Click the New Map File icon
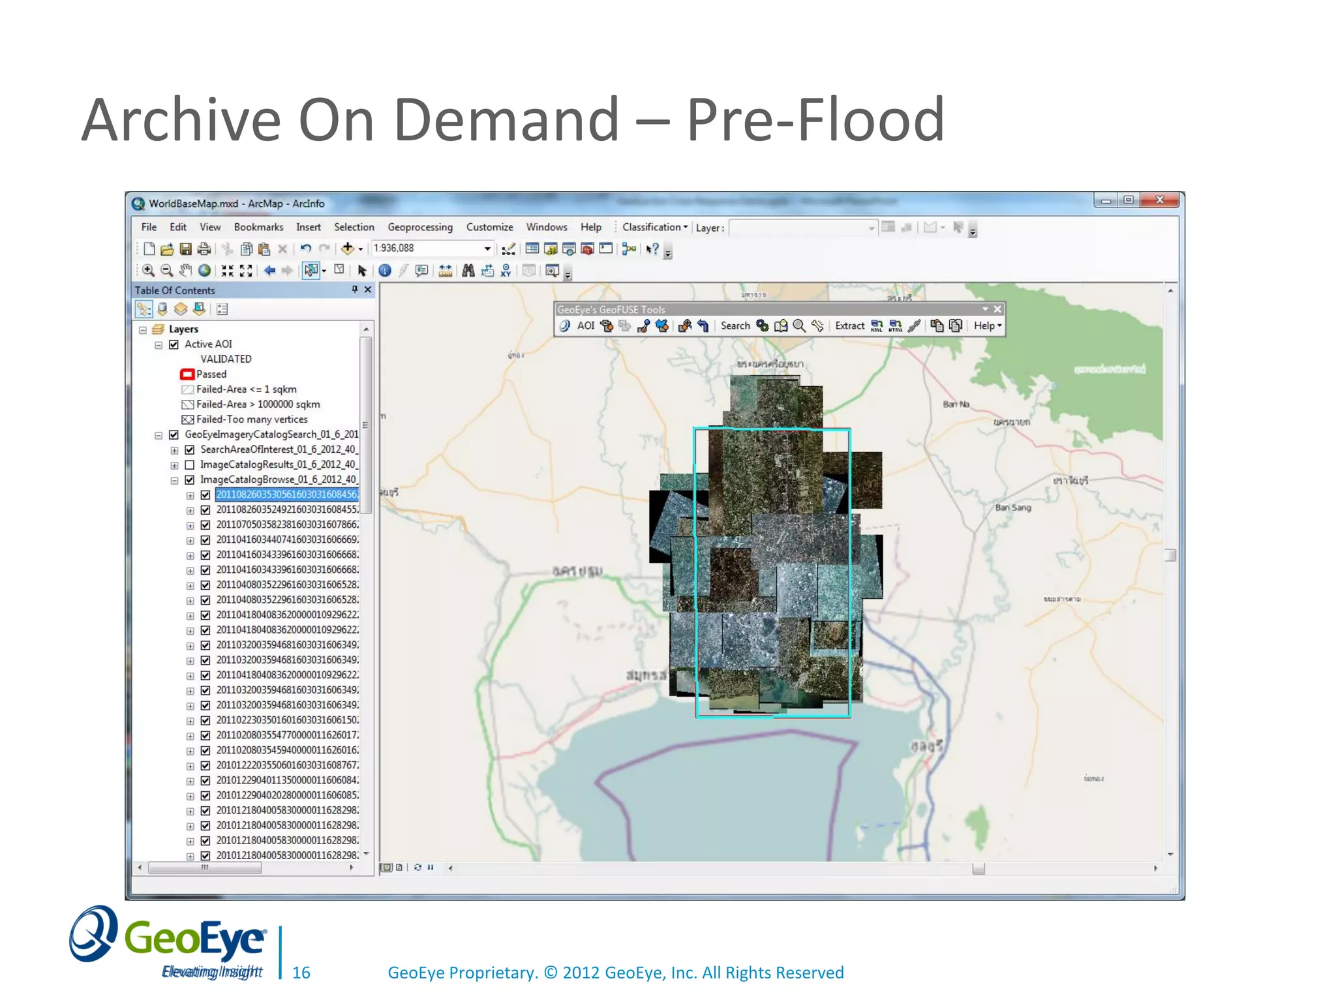 [x=149, y=249]
